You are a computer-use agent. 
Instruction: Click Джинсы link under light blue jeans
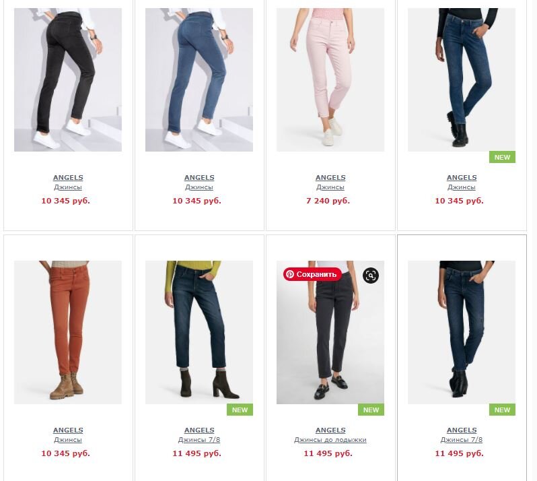coord(199,187)
